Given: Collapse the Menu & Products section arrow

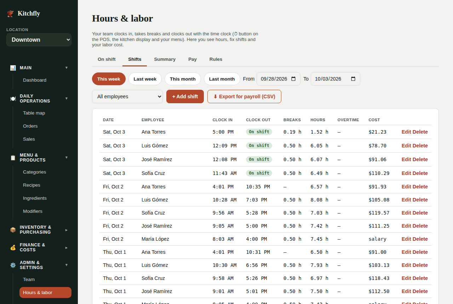Looking at the screenshot, I should point(67,157).
